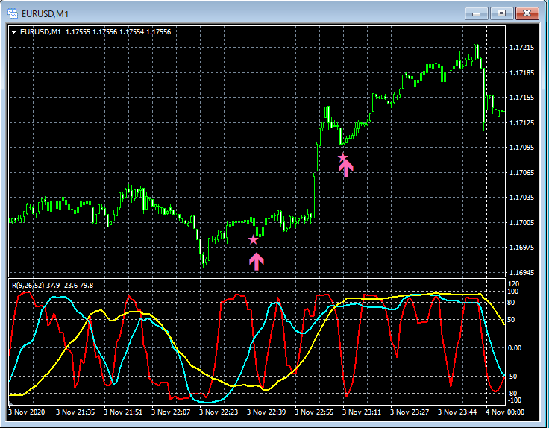Click the 1.17065 price scale label
The image size is (549, 428).
coord(521,172)
